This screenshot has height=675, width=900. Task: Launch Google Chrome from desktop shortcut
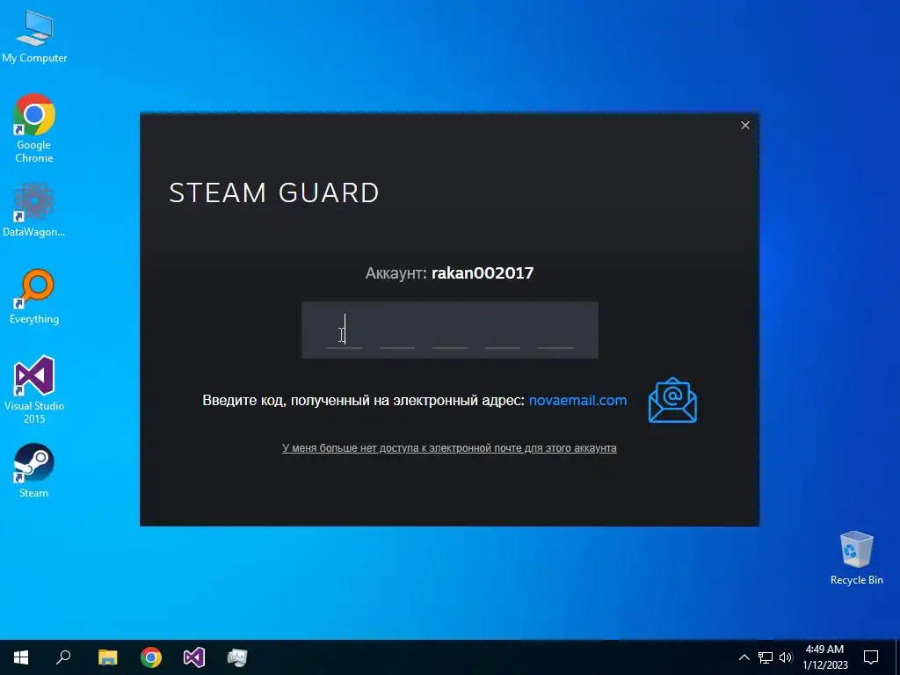click(34, 127)
